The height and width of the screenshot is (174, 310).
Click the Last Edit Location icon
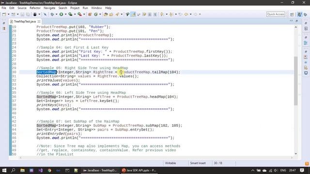point(181,14)
